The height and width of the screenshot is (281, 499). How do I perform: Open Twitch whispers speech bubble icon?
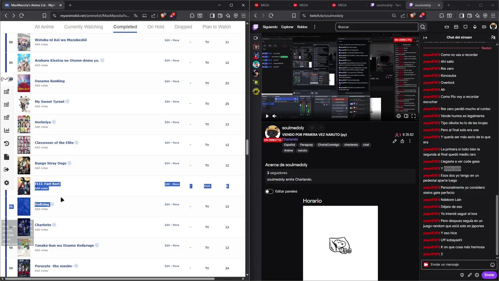point(465,27)
